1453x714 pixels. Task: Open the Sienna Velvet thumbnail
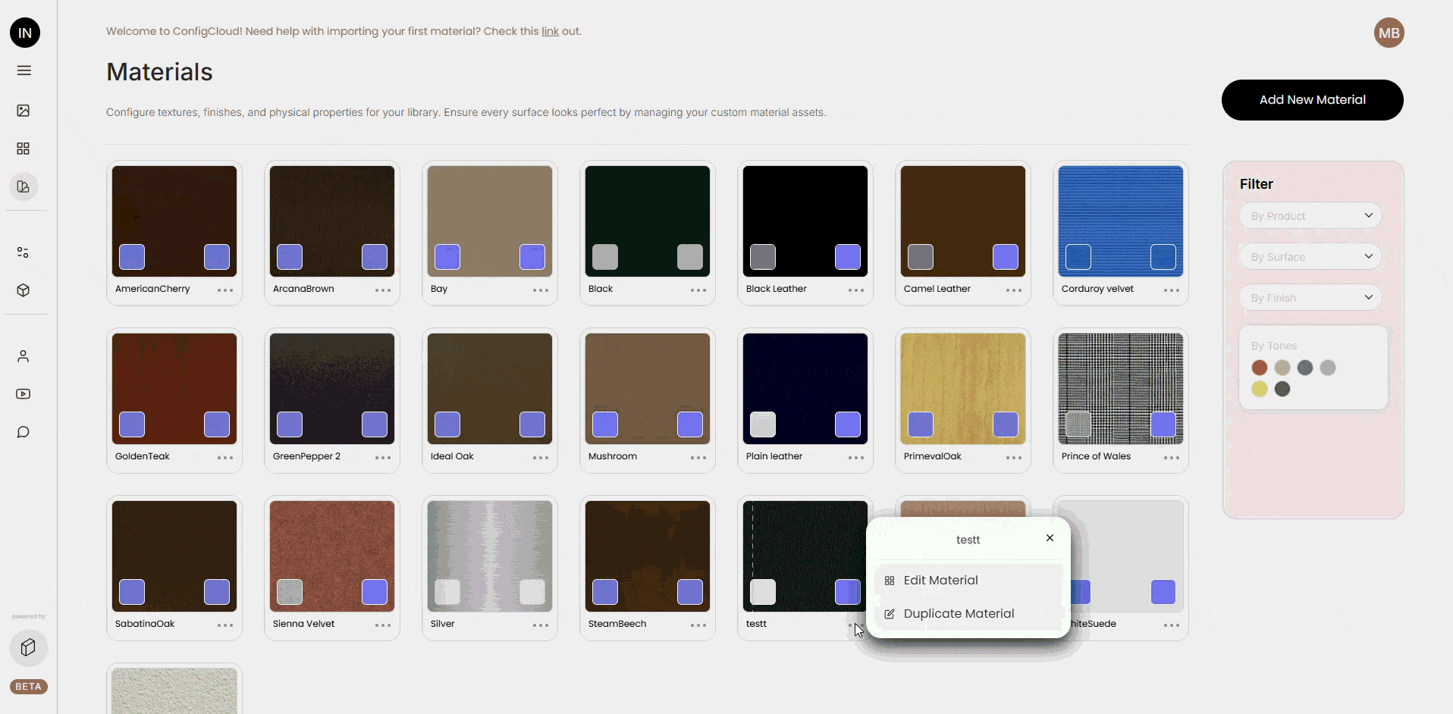332,556
